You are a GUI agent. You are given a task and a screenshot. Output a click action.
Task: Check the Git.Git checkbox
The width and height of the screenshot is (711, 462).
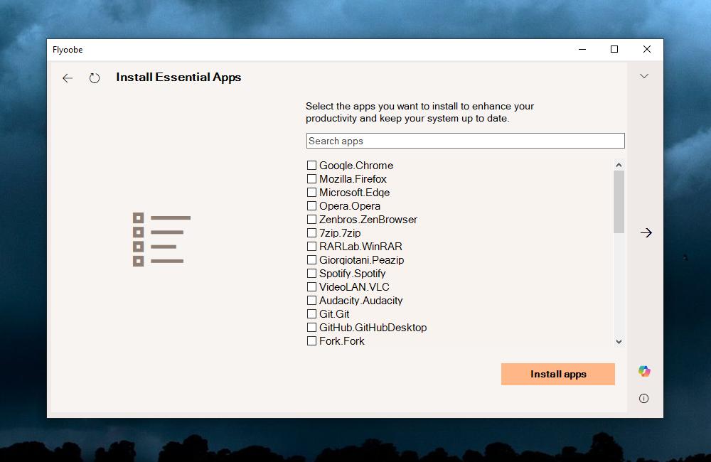tap(311, 313)
